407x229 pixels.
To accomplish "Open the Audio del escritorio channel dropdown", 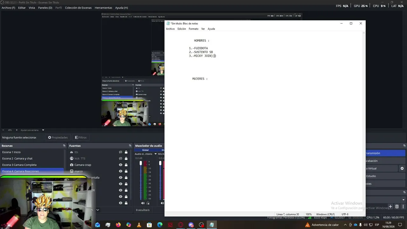I will pyautogui.click(x=155, y=154).
